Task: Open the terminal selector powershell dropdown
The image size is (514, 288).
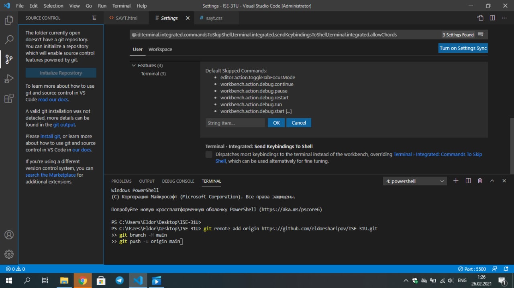Action: coord(415,181)
